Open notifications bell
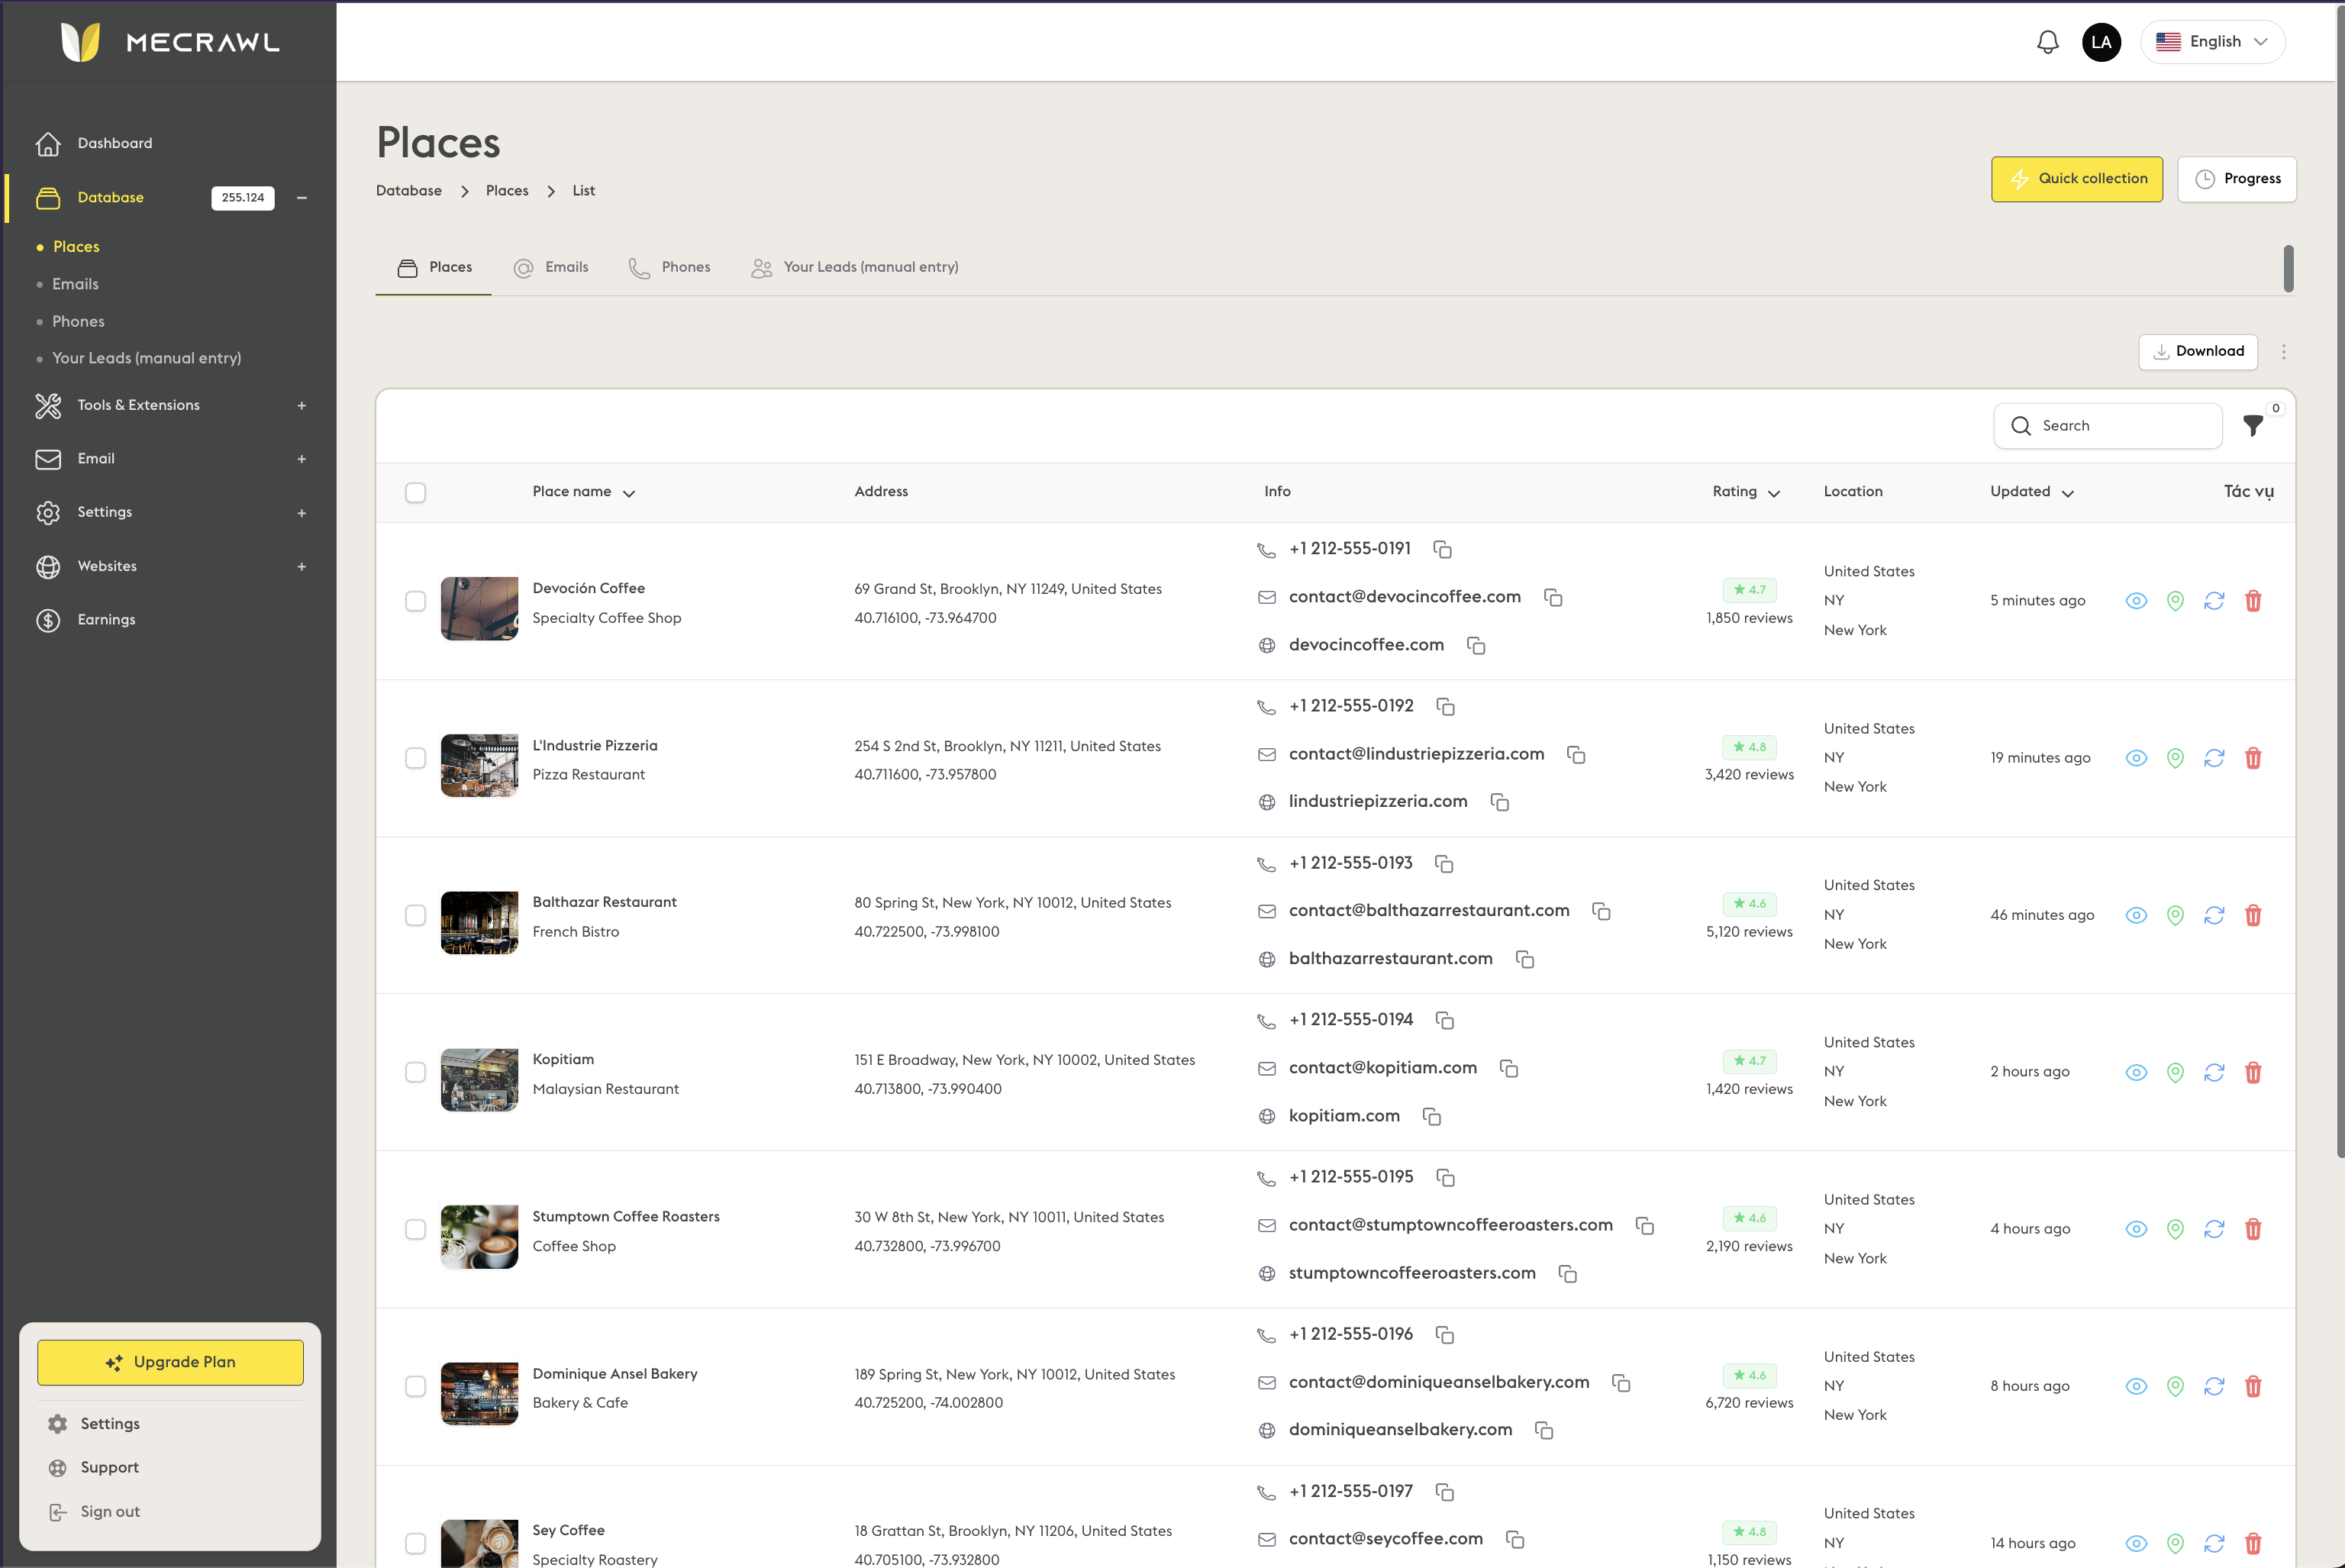Viewport: 2345px width, 1568px height. (2047, 42)
